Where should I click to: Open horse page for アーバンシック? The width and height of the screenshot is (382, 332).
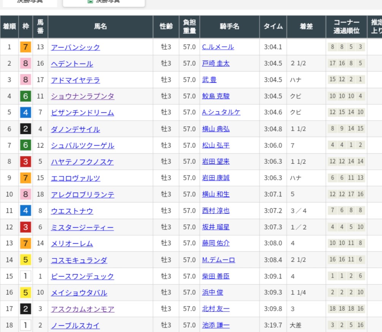pos(75,47)
